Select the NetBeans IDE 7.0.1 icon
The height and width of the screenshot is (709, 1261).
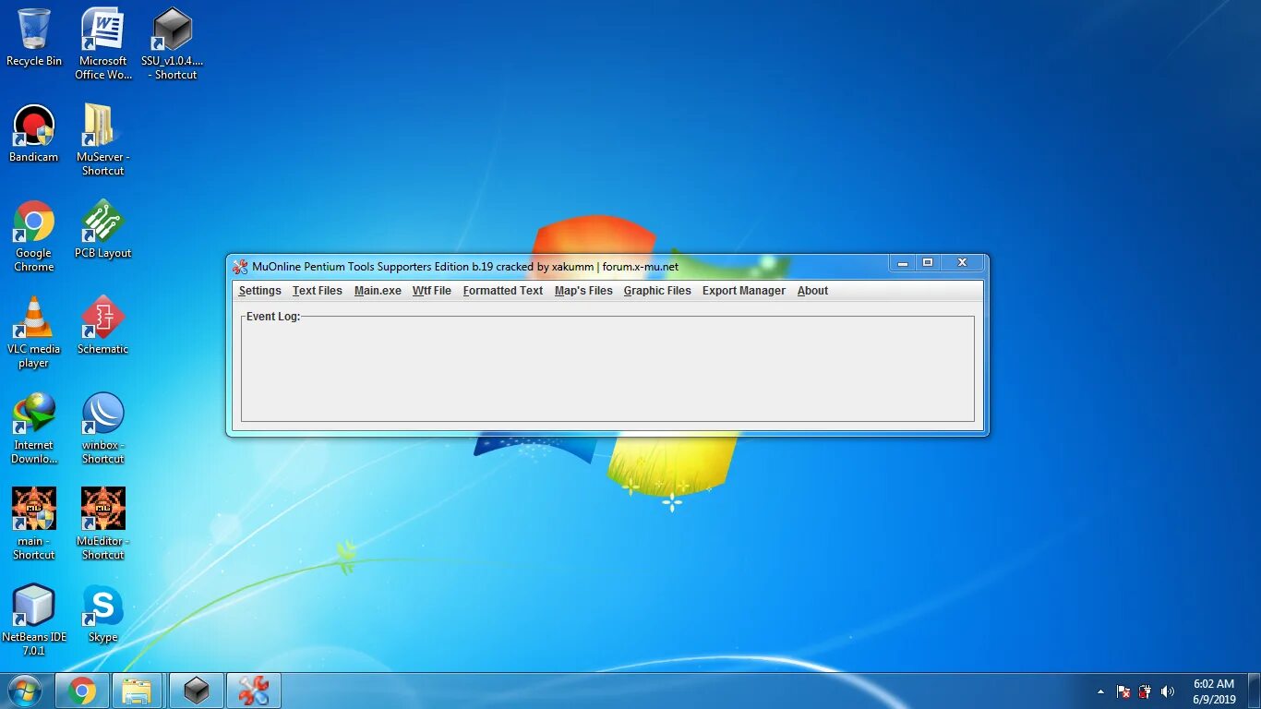coord(34,619)
